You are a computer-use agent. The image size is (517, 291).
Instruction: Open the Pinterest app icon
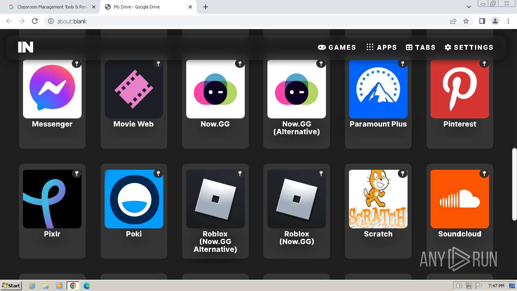[x=460, y=89]
